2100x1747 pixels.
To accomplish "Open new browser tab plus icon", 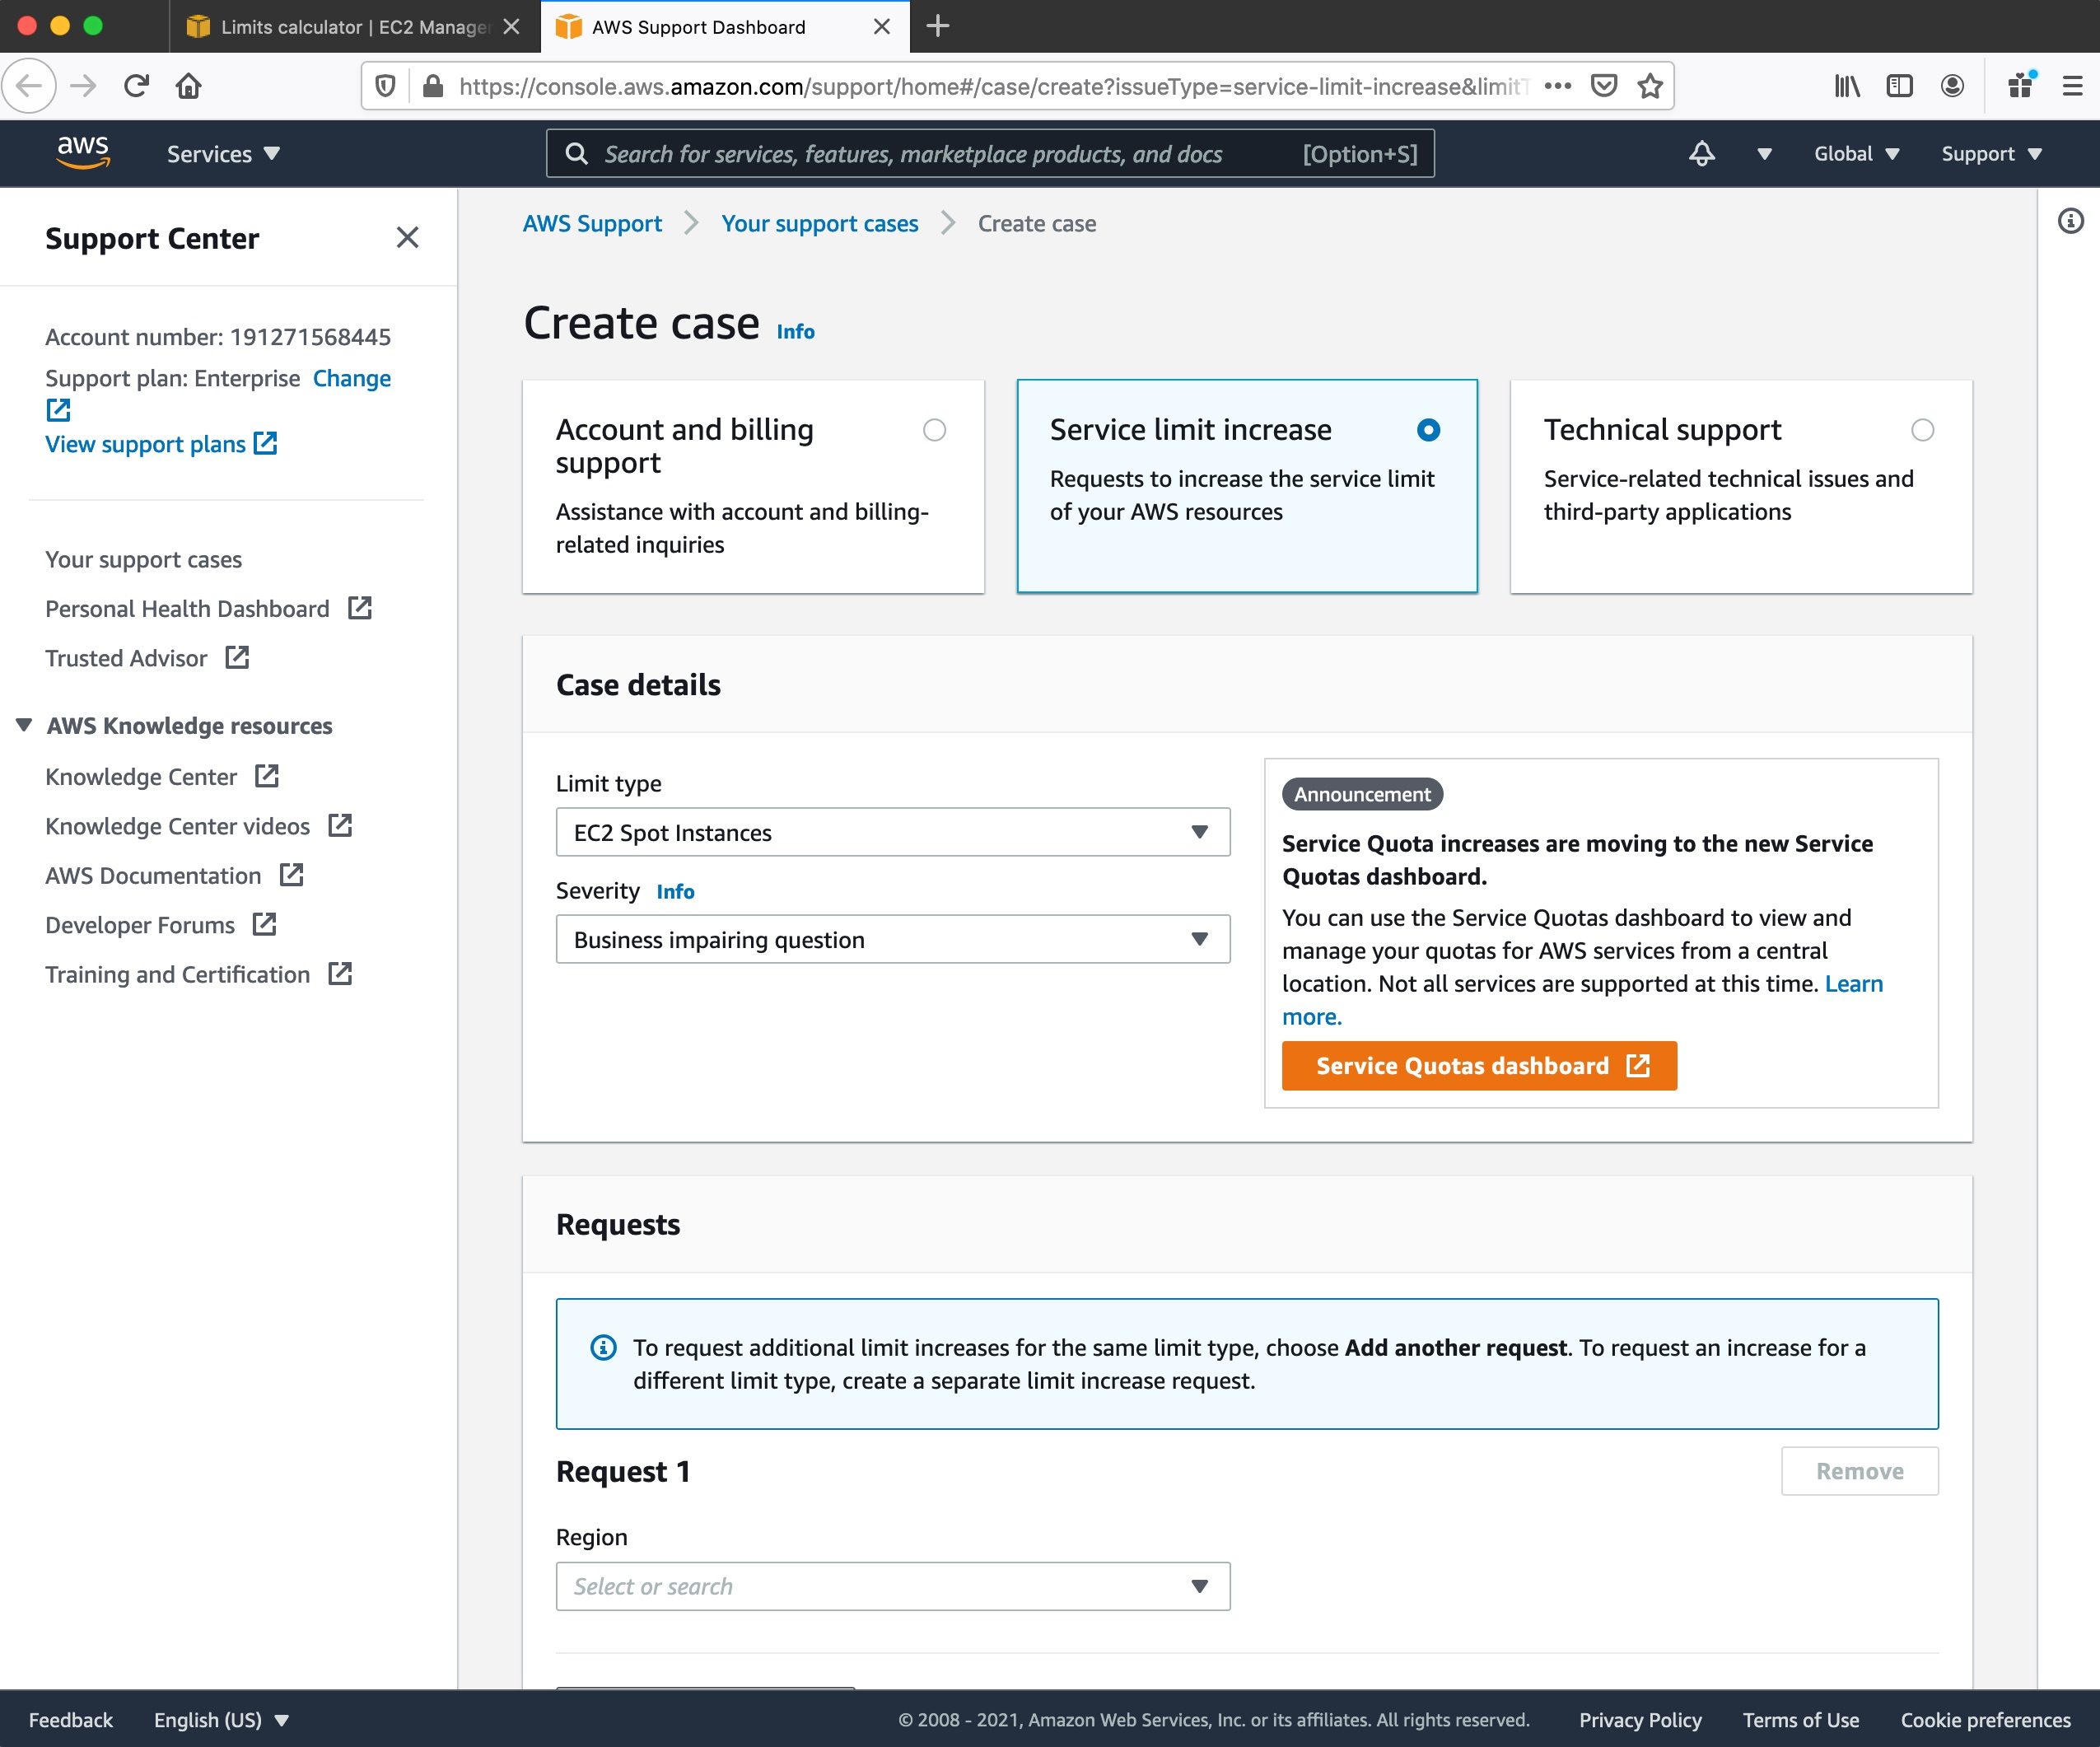I will tap(937, 26).
